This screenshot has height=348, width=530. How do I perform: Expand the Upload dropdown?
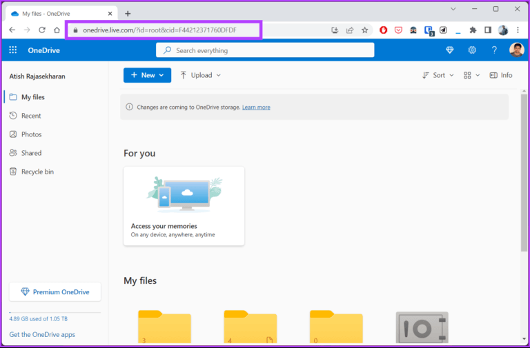pos(200,75)
